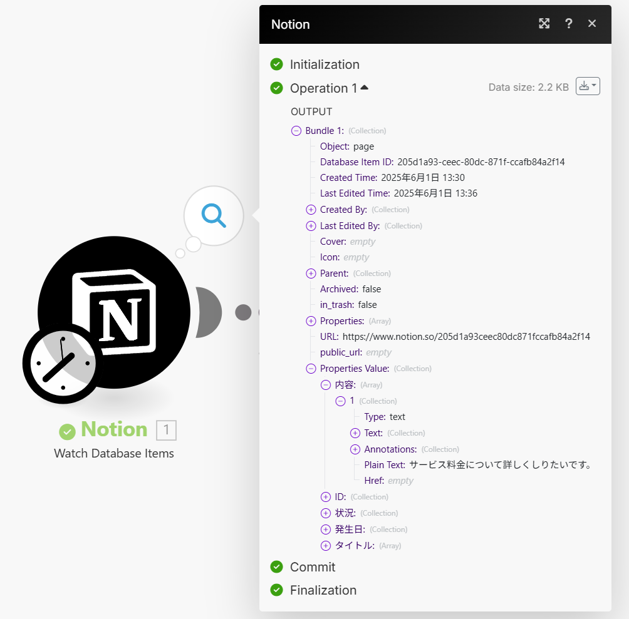Click the clock schedule icon on Notion module
Viewport: 629px width, 619px height.
click(x=63, y=363)
